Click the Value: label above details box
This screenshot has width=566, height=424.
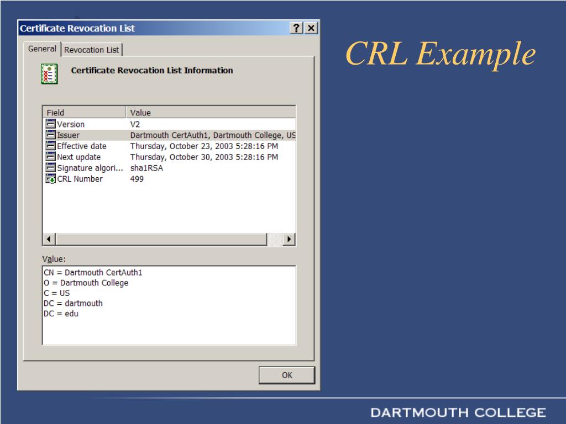(x=54, y=259)
